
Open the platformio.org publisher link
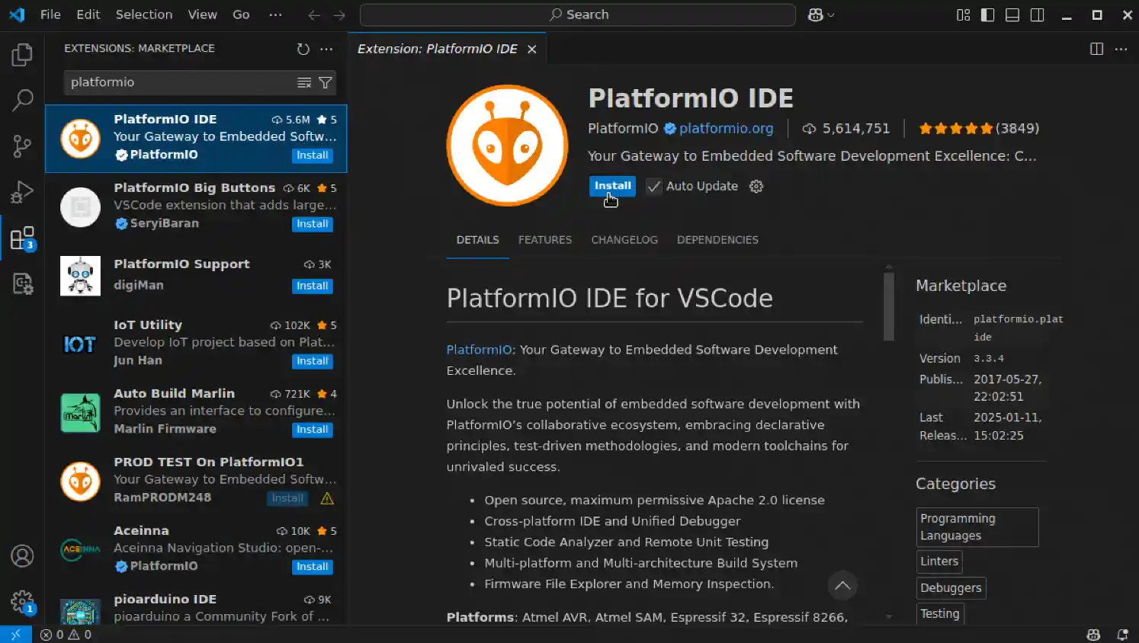(x=726, y=129)
